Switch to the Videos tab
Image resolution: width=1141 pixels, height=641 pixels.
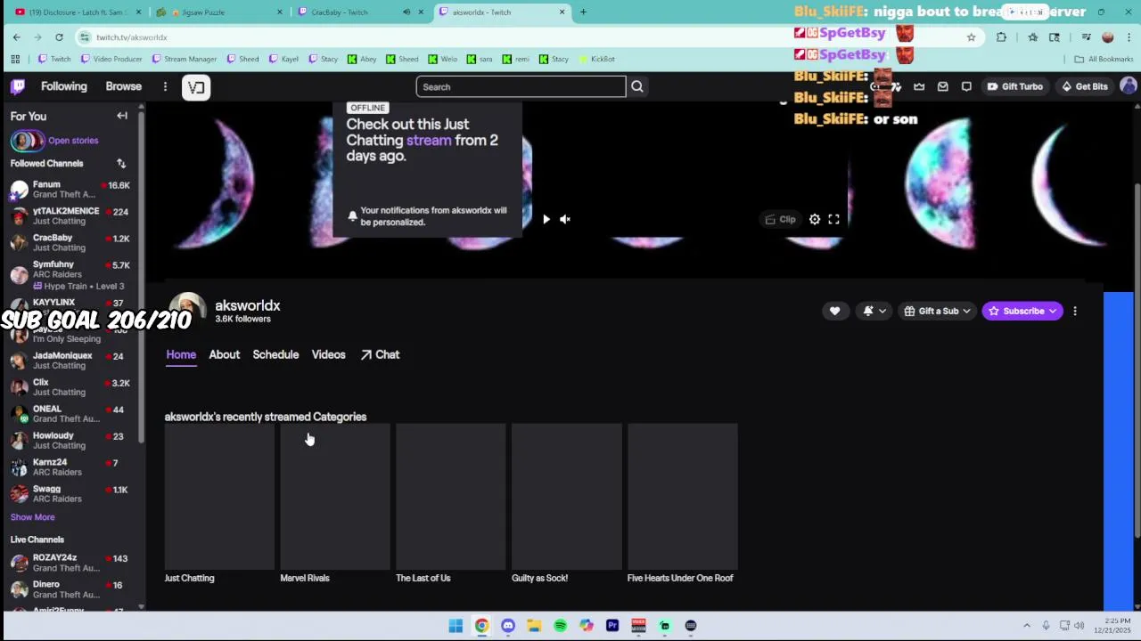[x=328, y=354]
